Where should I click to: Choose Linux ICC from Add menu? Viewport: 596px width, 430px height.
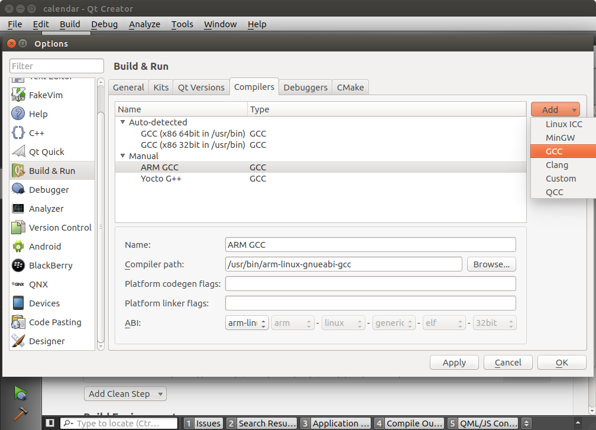coord(563,124)
